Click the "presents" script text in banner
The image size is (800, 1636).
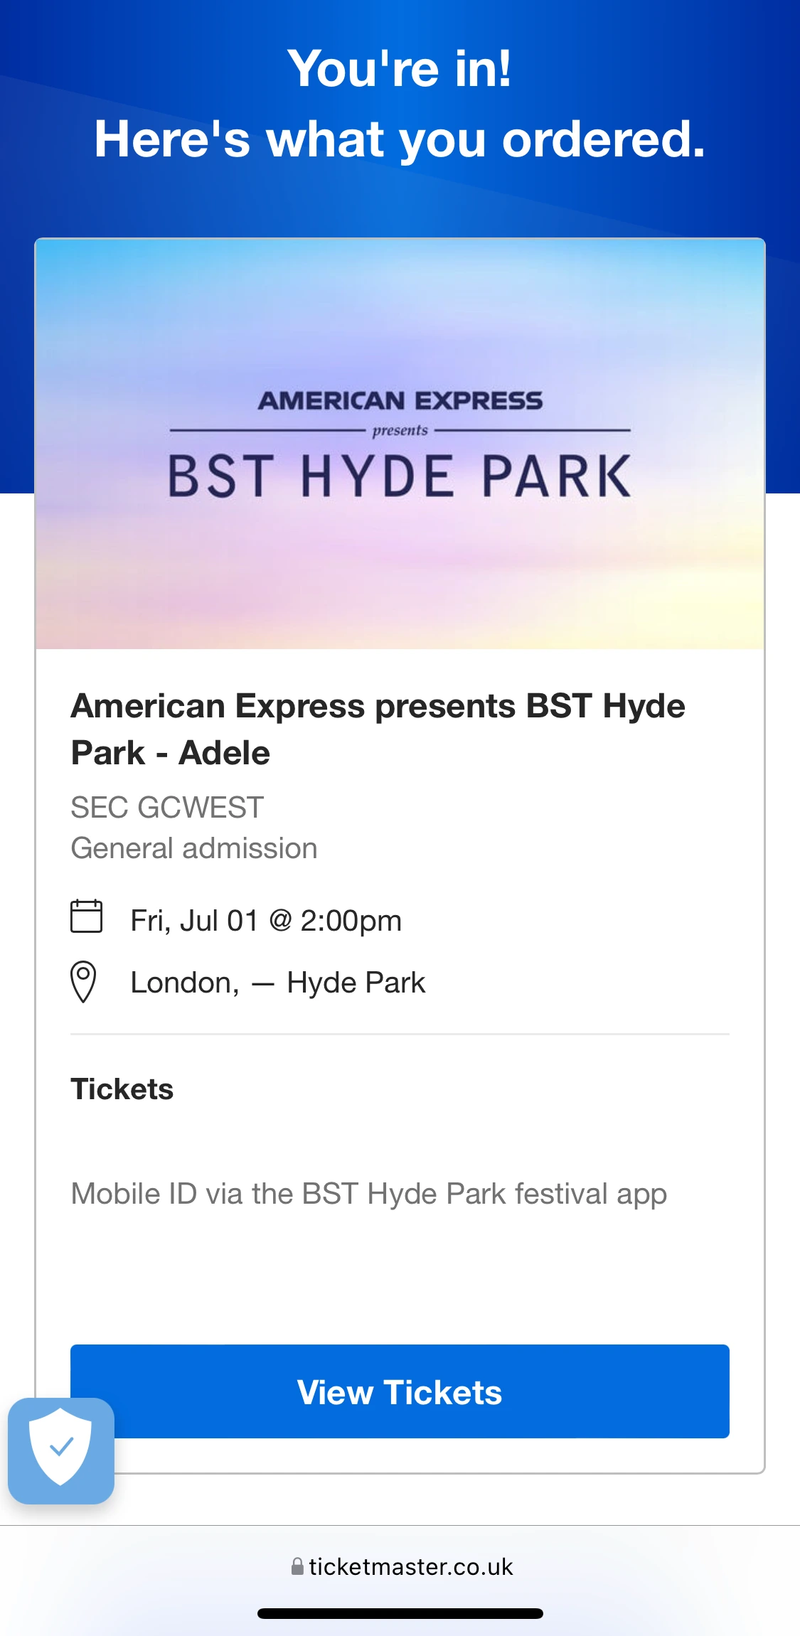[400, 430]
